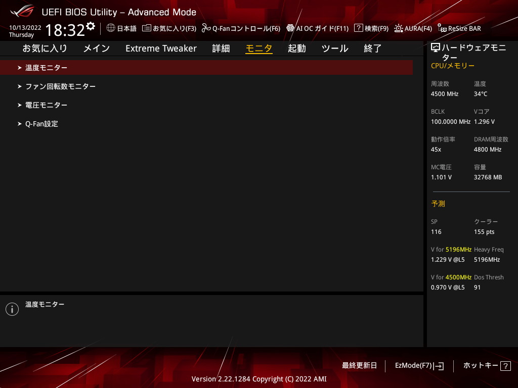Screen dimensions: 518x388
Task: Click the 4500 MHz frequency value
Action: (445, 94)
